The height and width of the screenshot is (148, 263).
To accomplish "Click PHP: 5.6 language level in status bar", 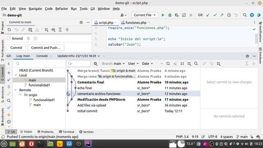I will (x=182, y=137).
